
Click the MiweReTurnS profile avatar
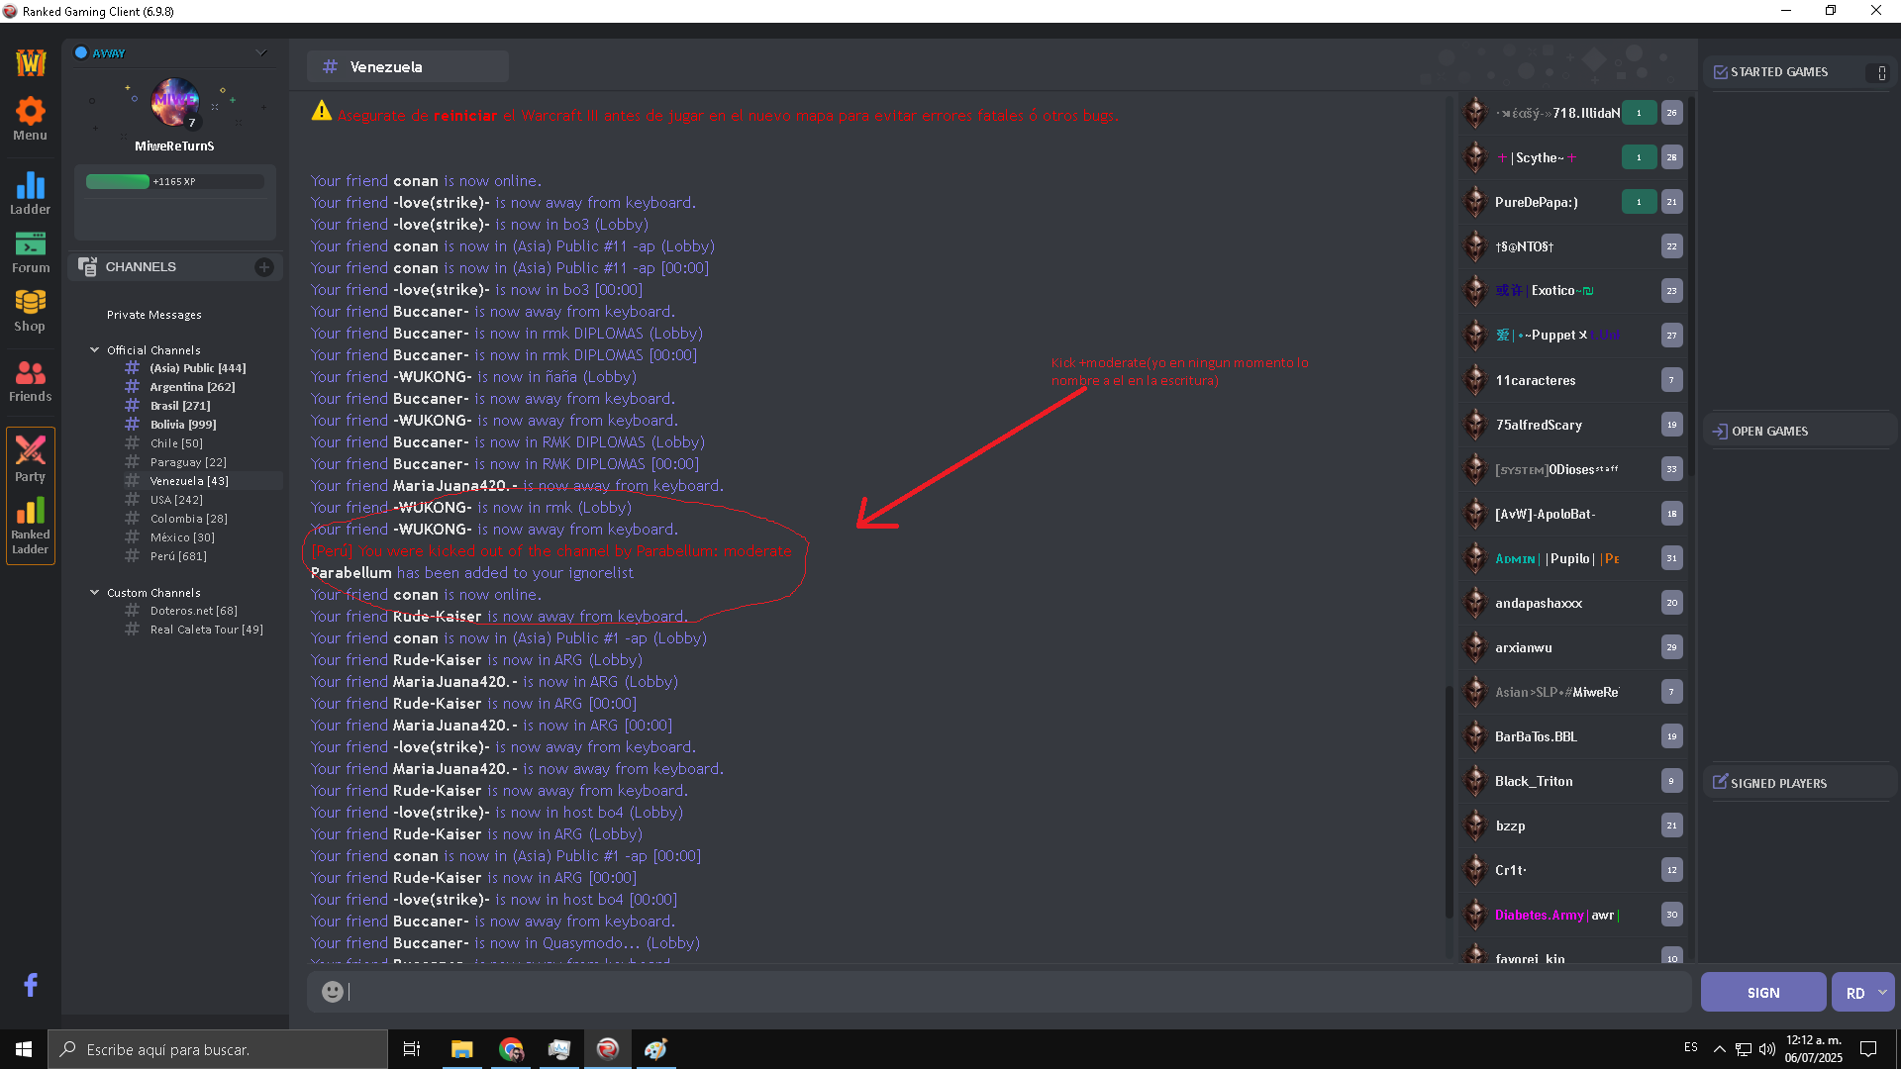[x=175, y=103]
